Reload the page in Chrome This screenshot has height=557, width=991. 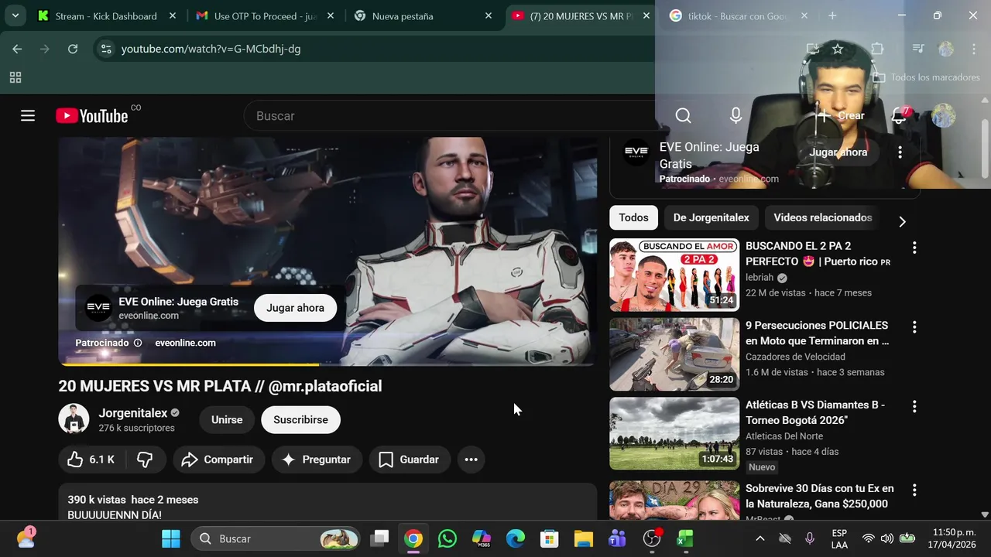[x=73, y=49]
